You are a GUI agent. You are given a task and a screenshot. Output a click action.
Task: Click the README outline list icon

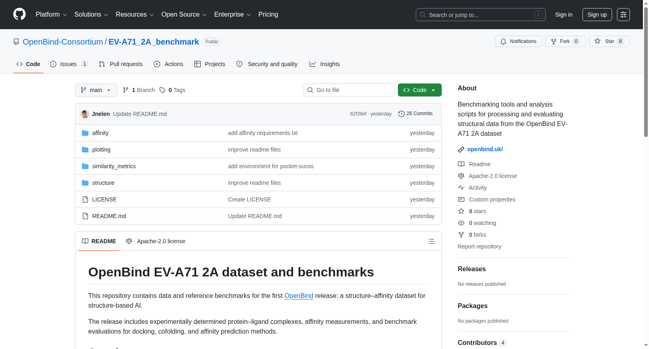click(431, 241)
